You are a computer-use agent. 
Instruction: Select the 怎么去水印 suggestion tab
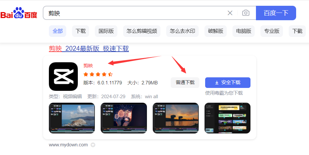click(182, 31)
